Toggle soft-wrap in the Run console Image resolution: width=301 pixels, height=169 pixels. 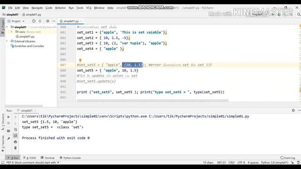16,130
